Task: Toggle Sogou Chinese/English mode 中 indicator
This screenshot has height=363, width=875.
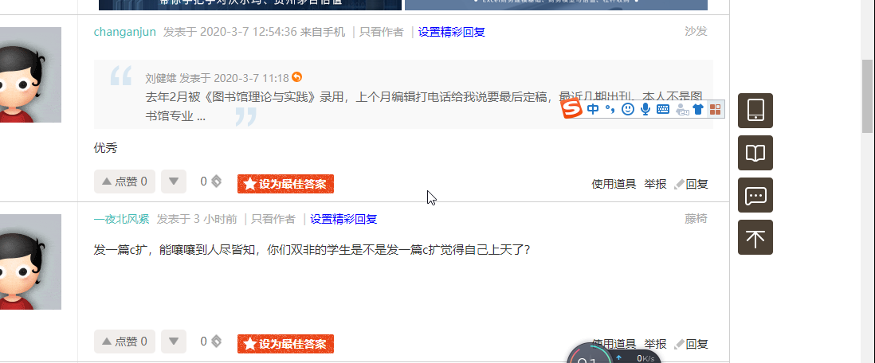Action: point(593,109)
